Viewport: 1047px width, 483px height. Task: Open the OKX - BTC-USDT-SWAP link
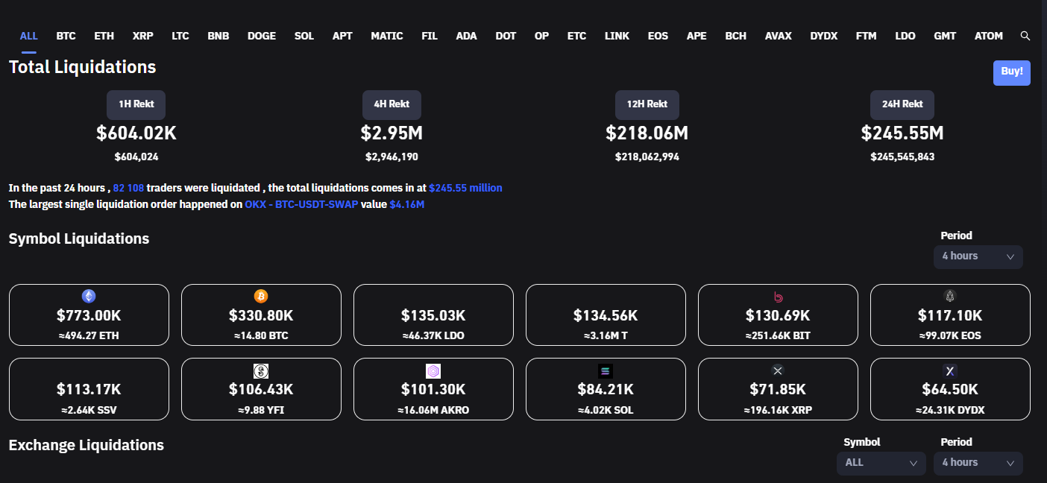tap(301, 203)
